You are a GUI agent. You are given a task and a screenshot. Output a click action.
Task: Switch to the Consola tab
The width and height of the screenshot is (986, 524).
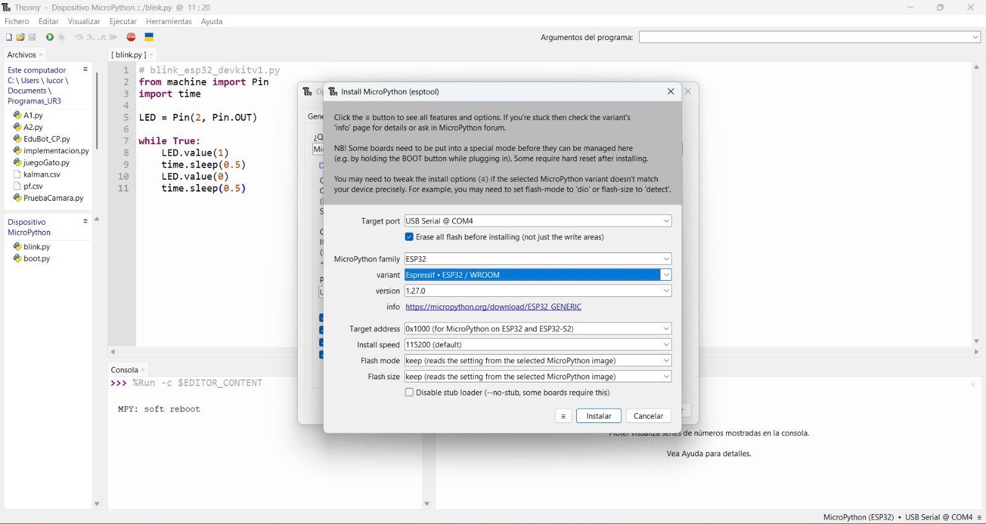pos(124,370)
